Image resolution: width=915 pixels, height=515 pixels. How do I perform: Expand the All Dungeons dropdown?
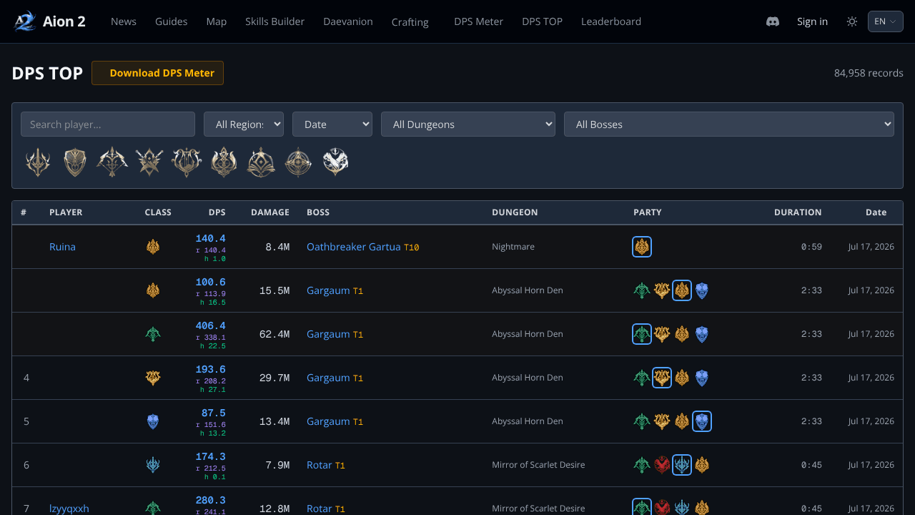click(x=468, y=124)
